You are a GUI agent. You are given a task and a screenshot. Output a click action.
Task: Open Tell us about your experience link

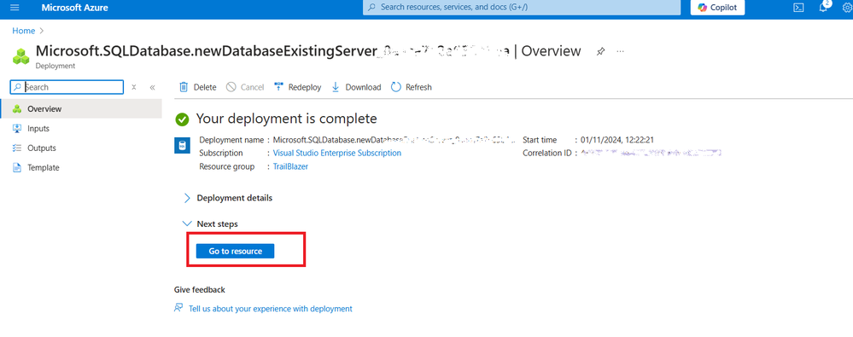271,309
